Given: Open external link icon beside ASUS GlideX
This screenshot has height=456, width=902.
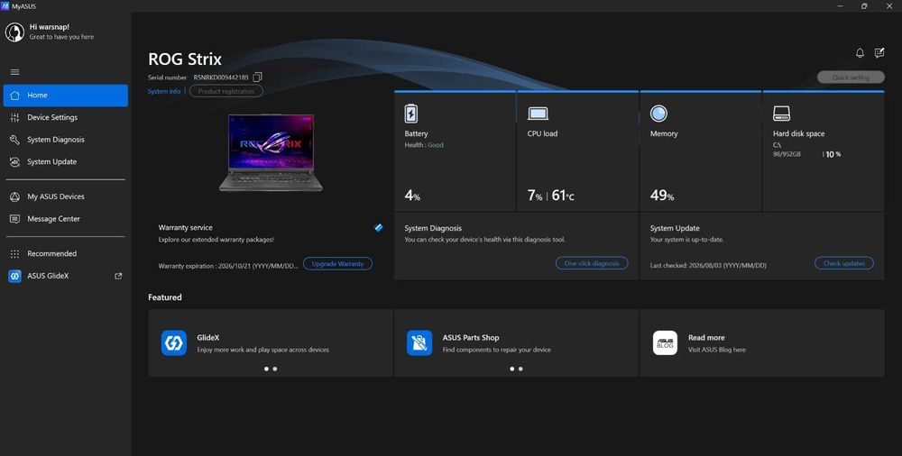Looking at the screenshot, I should tap(118, 276).
